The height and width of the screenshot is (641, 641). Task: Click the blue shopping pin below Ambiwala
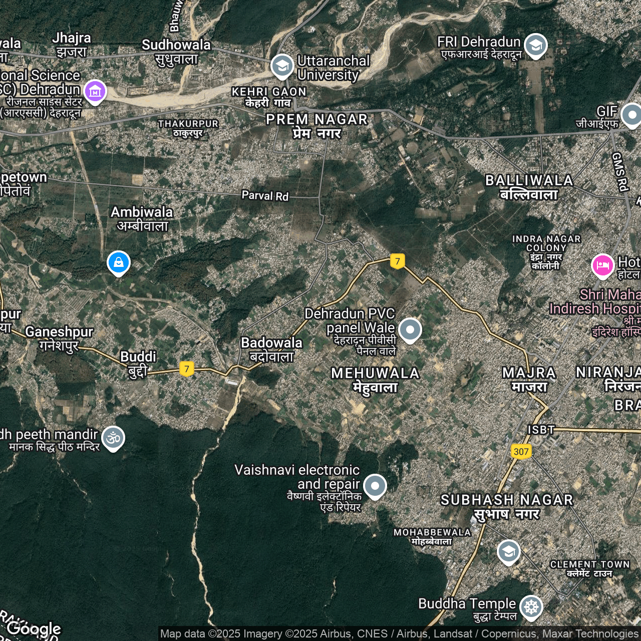pyautogui.click(x=119, y=262)
